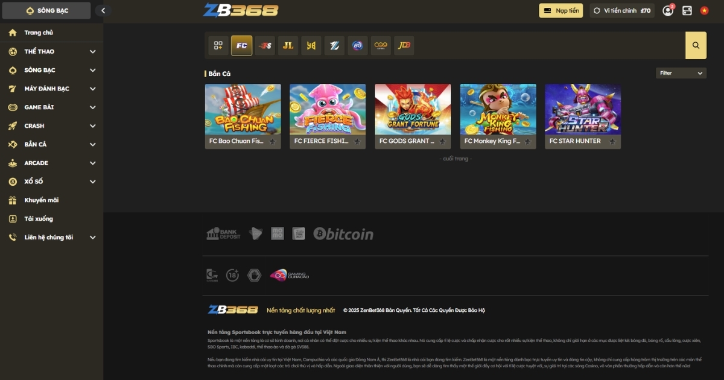The image size is (724, 380).
Task: Open the user profile icon
Action: [667, 10]
